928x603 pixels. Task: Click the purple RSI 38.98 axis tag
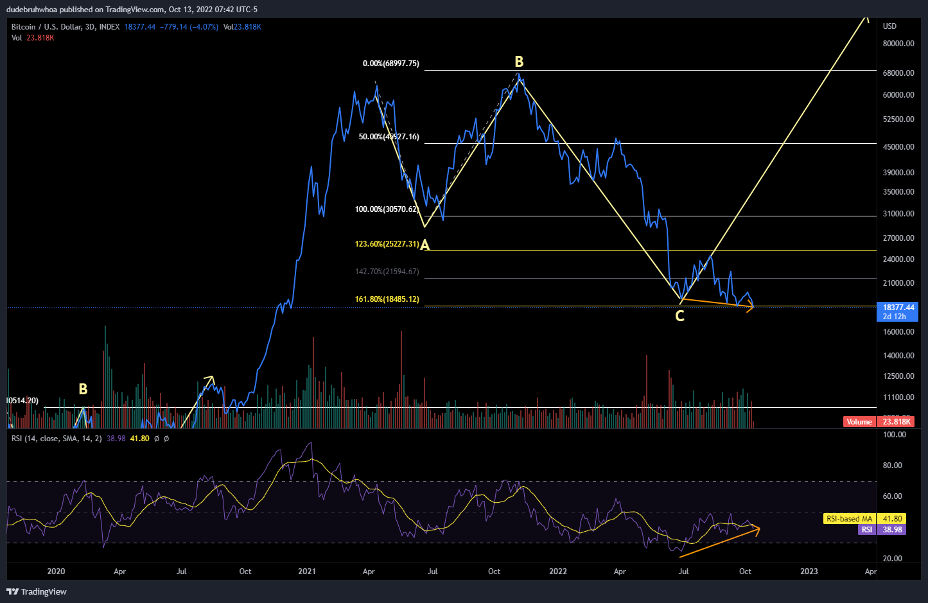[882, 530]
